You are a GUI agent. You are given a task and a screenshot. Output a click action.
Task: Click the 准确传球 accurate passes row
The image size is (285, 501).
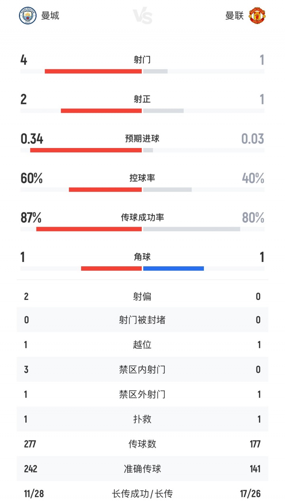click(x=142, y=469)
